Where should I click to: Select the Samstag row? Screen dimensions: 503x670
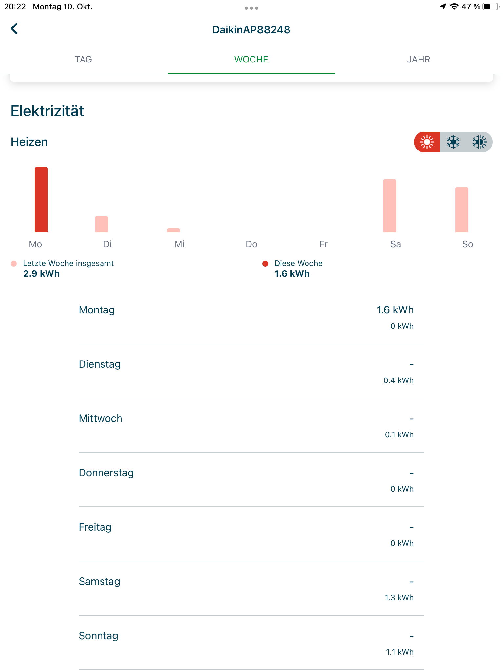251,589
